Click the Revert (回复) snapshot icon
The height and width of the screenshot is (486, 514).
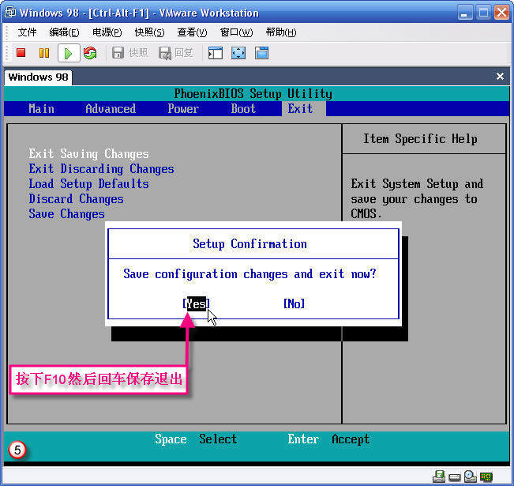pyautogui.click(x=165, y=53)
